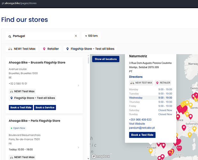The image size is (198, 160).
Task: Click Today: 10:30 - 19:00 text
Action: coord(21,149)
